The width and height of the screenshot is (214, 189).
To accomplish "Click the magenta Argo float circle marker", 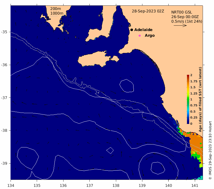I will click(139, 36).
